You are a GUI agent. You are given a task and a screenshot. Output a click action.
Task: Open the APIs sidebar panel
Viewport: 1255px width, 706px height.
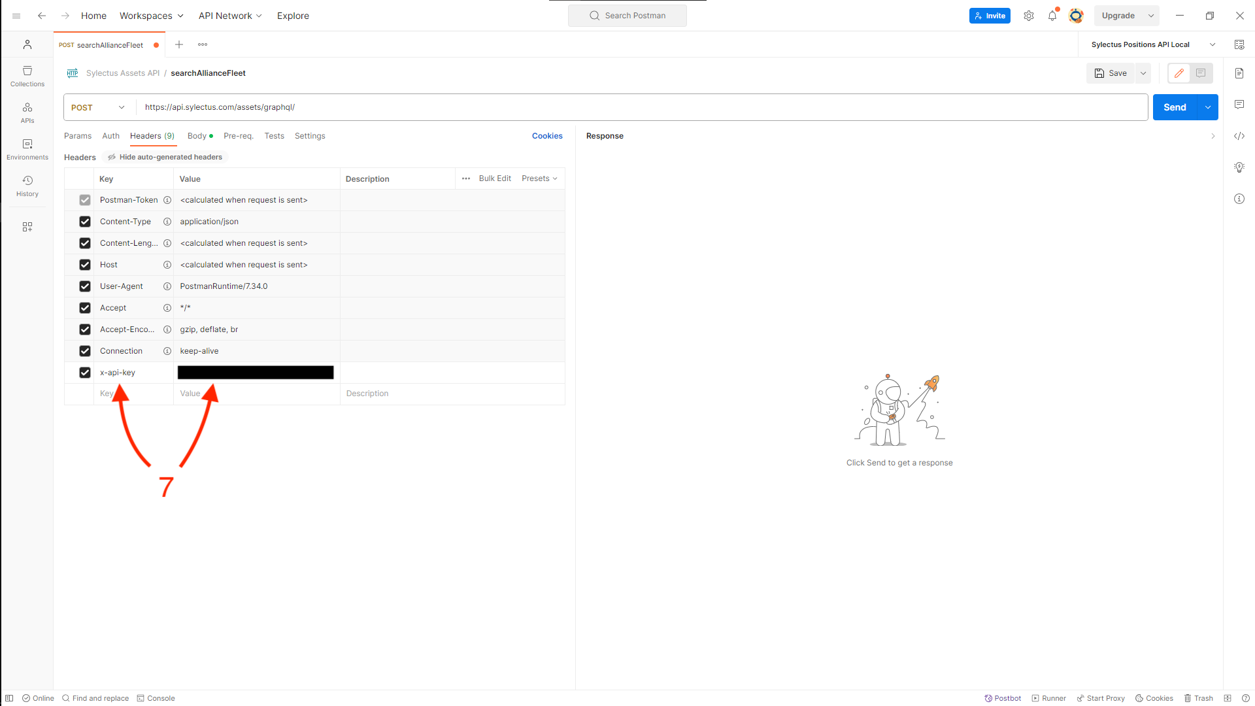click(27, 112)
